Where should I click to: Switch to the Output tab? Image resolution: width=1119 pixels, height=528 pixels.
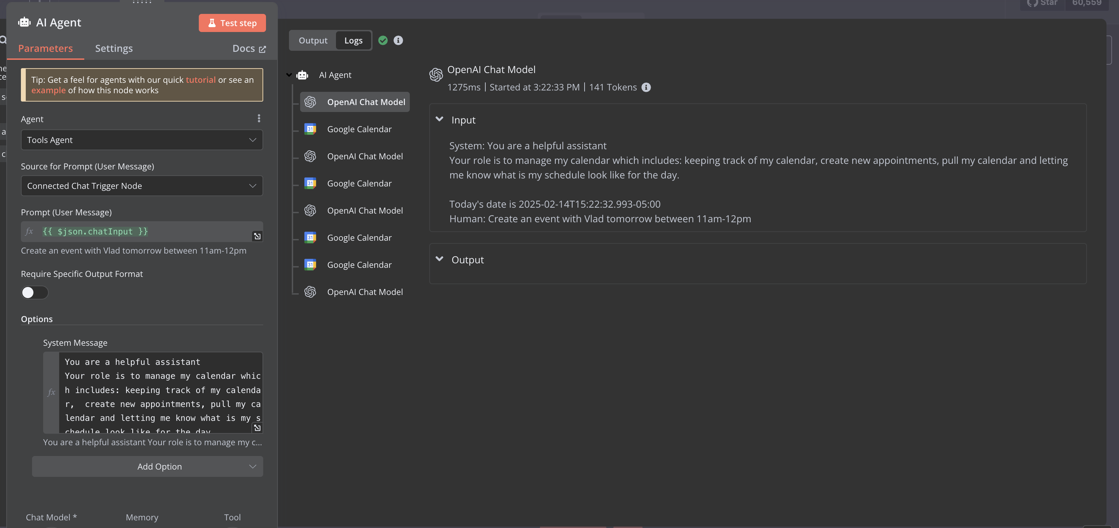(x=313, y=40)
